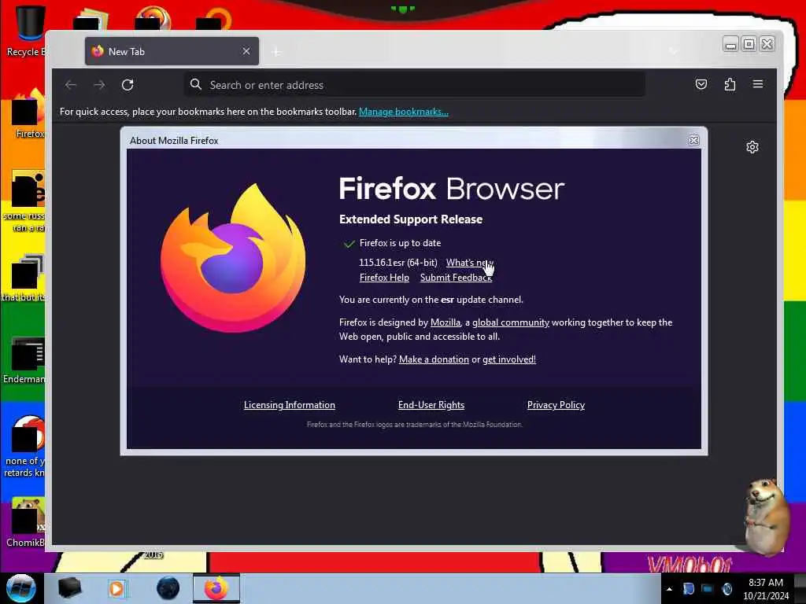Open End-User Rights
This screenshot has height=604, width=806.
tap(431, 405)
